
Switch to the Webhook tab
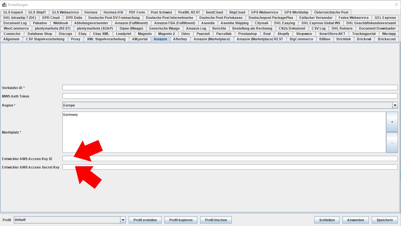point(61,23)
